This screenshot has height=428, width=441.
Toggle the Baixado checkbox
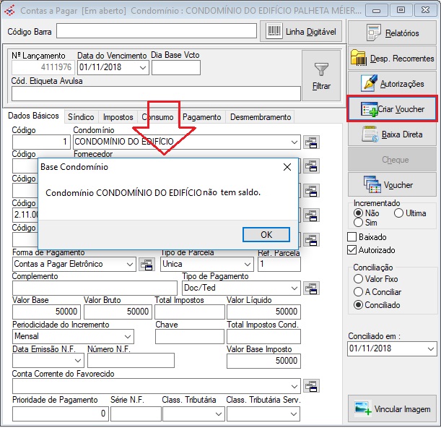352,237
